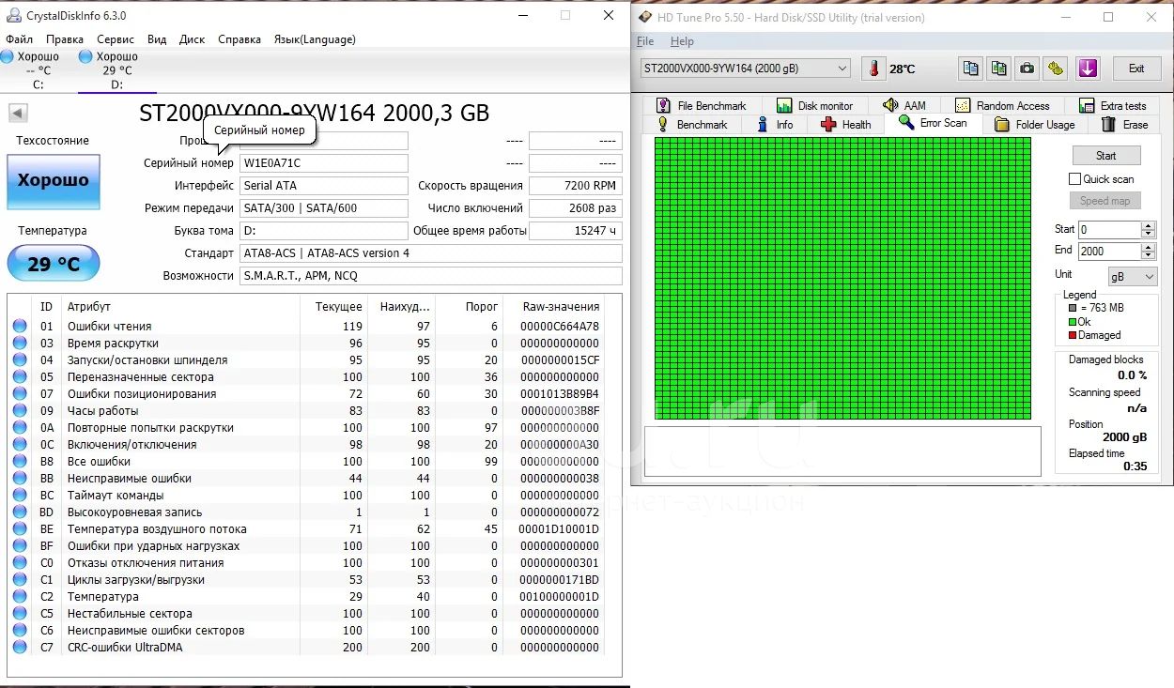Decrease the Start value with down arrow

click(1148, 234)
